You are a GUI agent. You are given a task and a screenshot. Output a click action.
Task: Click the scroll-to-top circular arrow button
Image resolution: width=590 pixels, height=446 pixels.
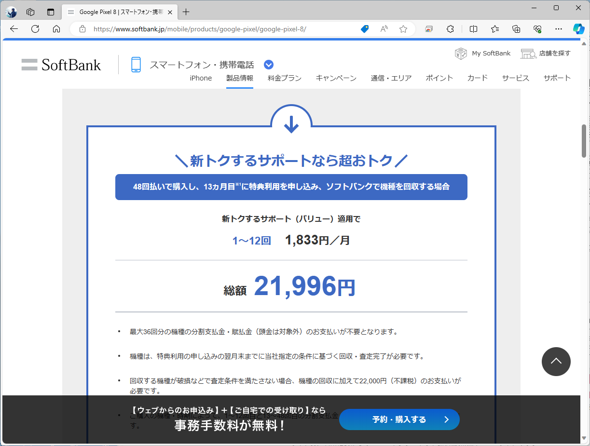[x=556, y=362]
